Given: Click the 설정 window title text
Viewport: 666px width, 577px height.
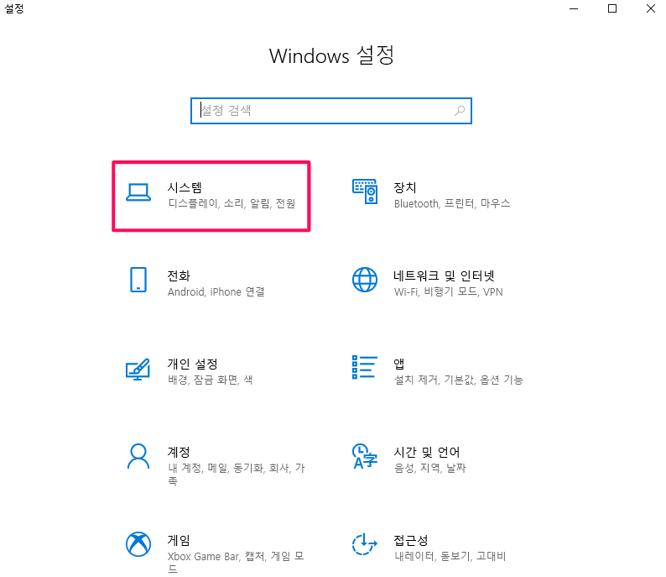Looking at the screenshot, I should click(x=14, y=8).
